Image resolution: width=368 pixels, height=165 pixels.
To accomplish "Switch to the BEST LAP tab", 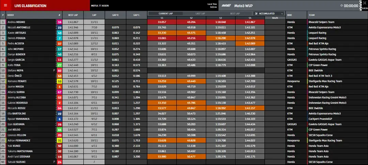I will [235, 14].
